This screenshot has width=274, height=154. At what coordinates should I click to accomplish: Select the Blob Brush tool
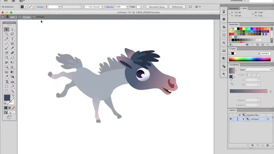[x=6, y=53]
